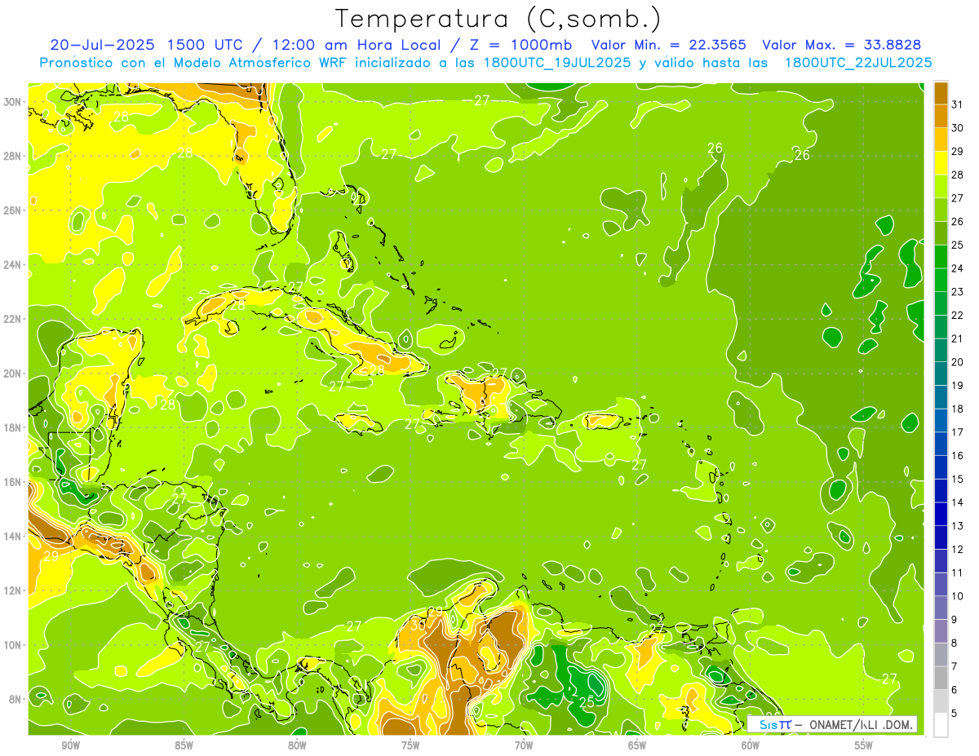Click the "22N" latitude axis label
The height and width of the screenshot is (756, 979).
pos(12,319)
